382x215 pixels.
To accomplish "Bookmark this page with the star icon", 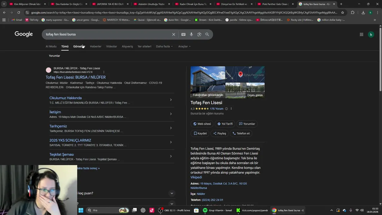I will click(x=343, y=13).
